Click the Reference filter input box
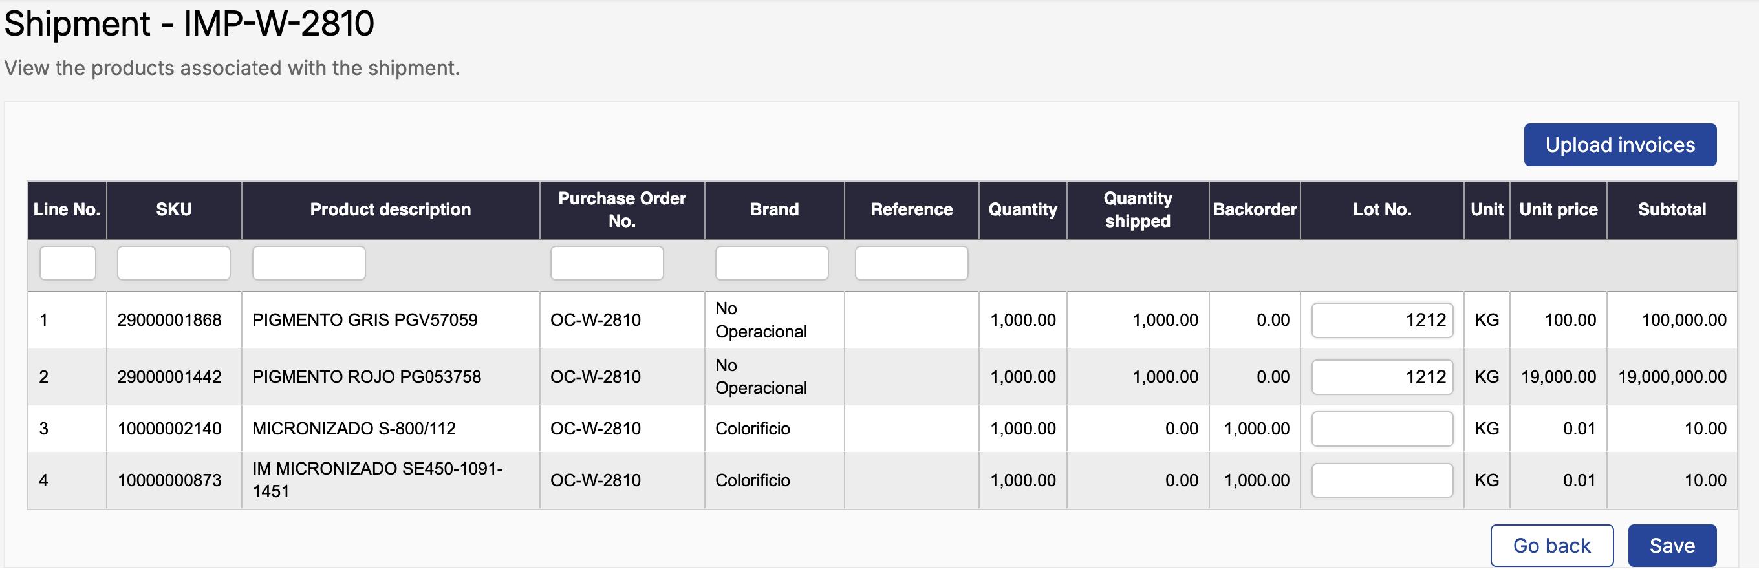This screenshot has height=578, width=1759. [911, 263]
